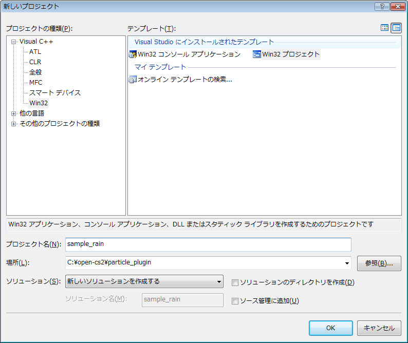The width and height of the screenshot is (408, 343).
Task: Click OK to create the project
Action: [x=331, y=328]
